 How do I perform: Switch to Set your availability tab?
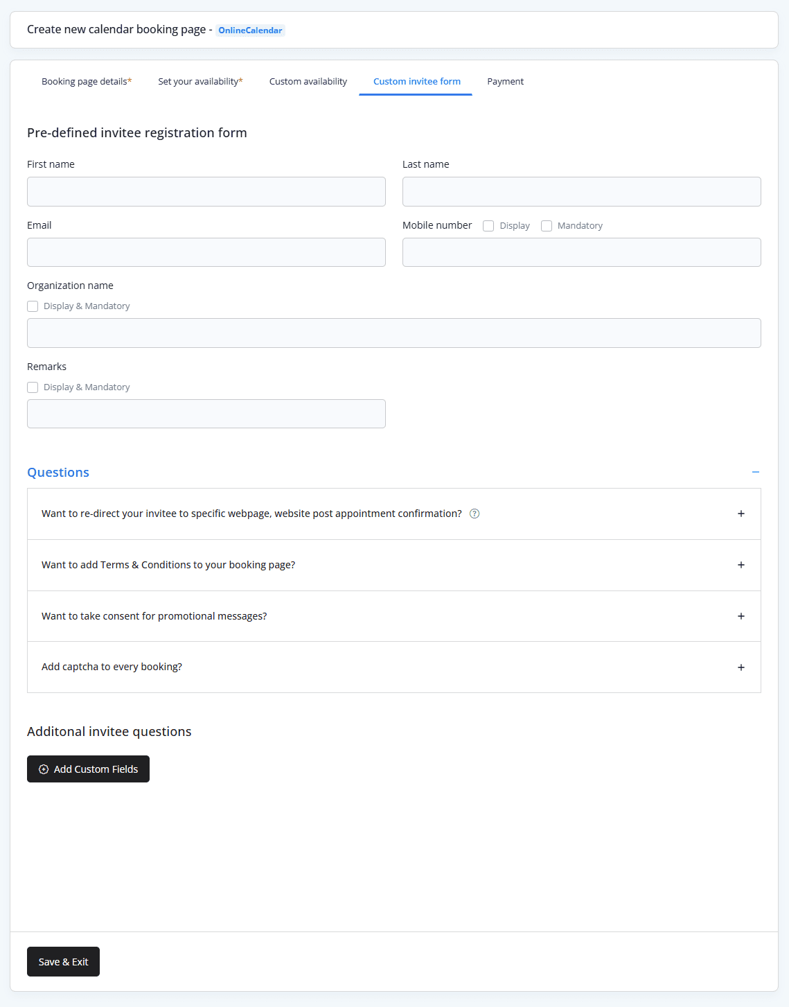[200, 82]
